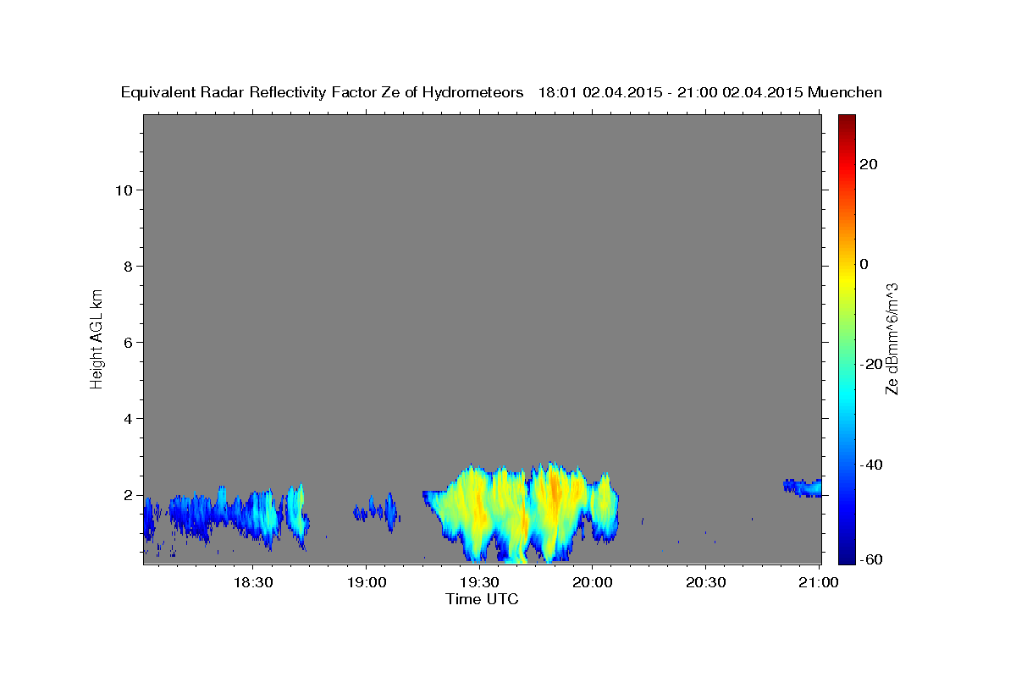Click the colorbar value '-60'
The width and height of the screenshot is (1016, 677).
point(872,560)
